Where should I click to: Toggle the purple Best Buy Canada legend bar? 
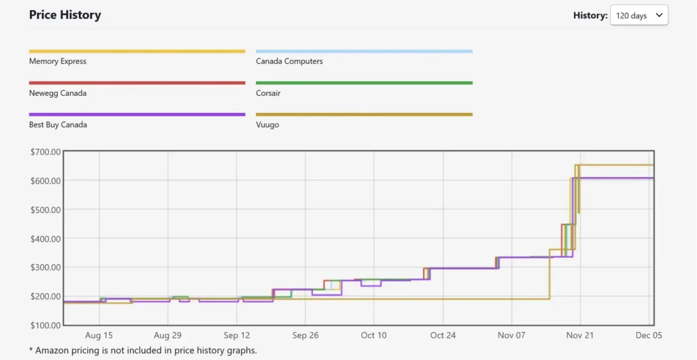click(137, 114)
